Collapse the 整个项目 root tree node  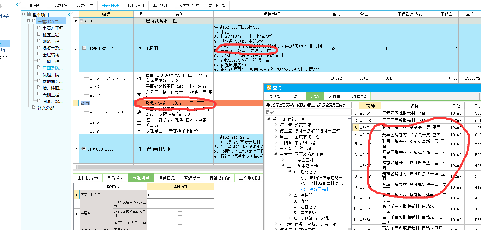24,14
